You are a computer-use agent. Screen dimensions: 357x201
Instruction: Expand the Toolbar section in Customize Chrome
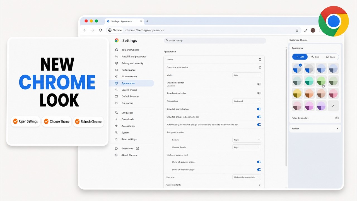315,129
